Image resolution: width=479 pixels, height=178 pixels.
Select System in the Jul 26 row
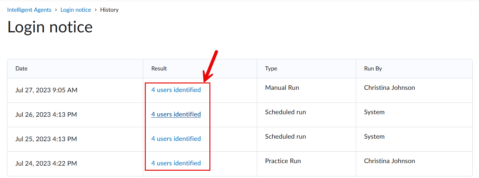374,112
